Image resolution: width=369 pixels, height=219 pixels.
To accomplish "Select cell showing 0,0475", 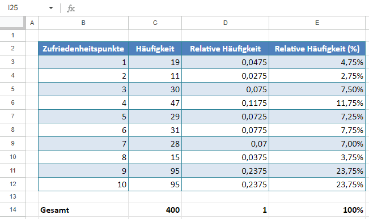I will [x=225, y=62].
